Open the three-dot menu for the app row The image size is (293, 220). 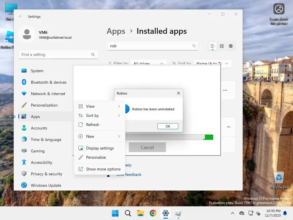coord(225,90)
